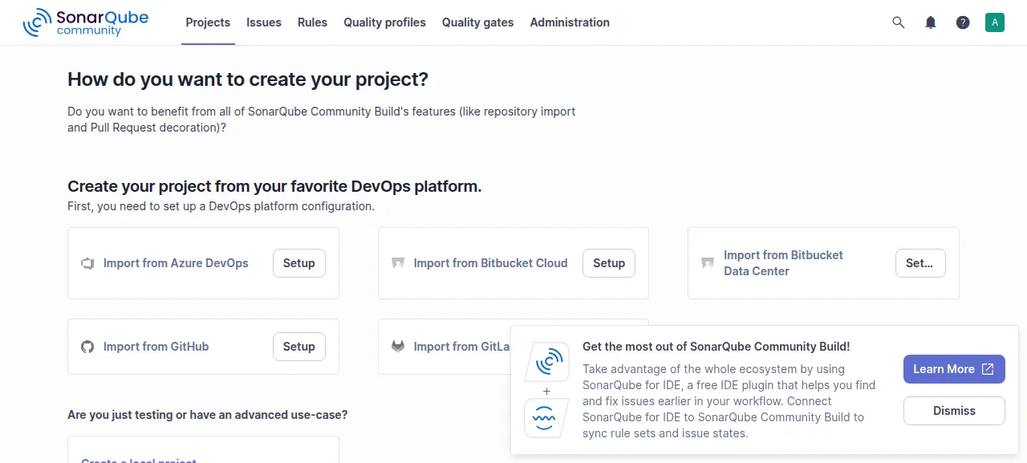This screenshot has width=1027, height=463.
Task: Click the 'Import from Azure DevOps' label
Action: click(176, 263)
